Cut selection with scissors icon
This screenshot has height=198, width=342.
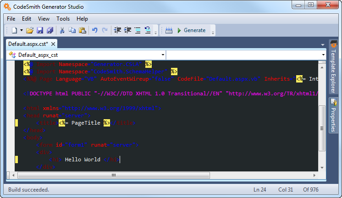62,30
